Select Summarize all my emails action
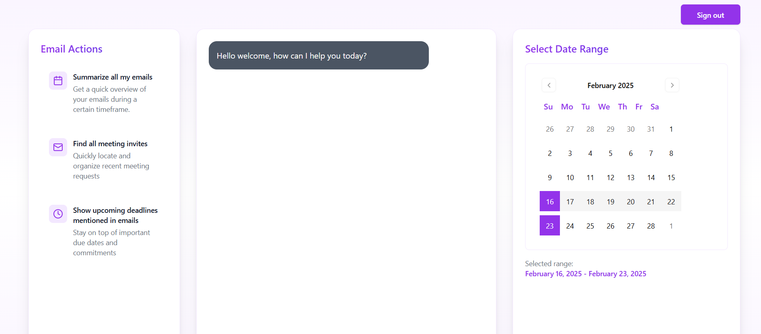The height and width of the screenshot is (334, 761). (112, 77)
